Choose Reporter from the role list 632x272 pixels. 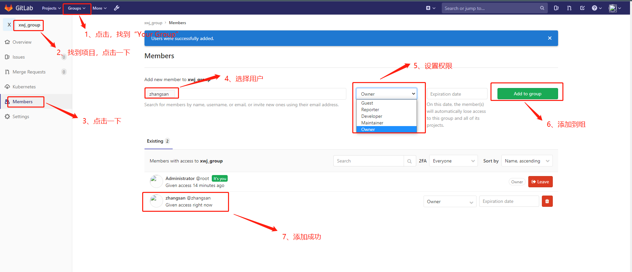coord(386,110)
